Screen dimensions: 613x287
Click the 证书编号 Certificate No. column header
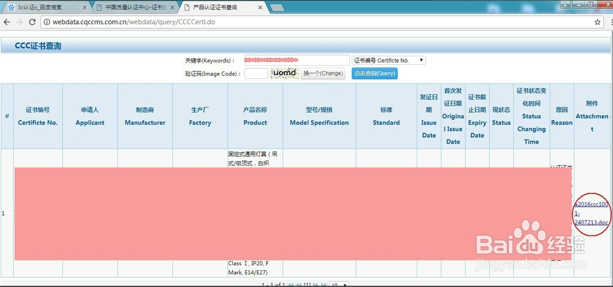38,116
